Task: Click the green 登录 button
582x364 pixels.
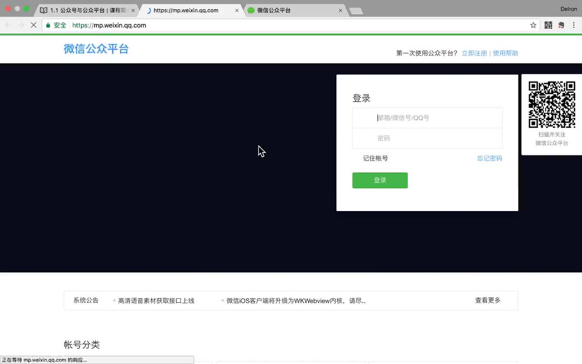Action: pyautogui.click(x=380, y=180)
